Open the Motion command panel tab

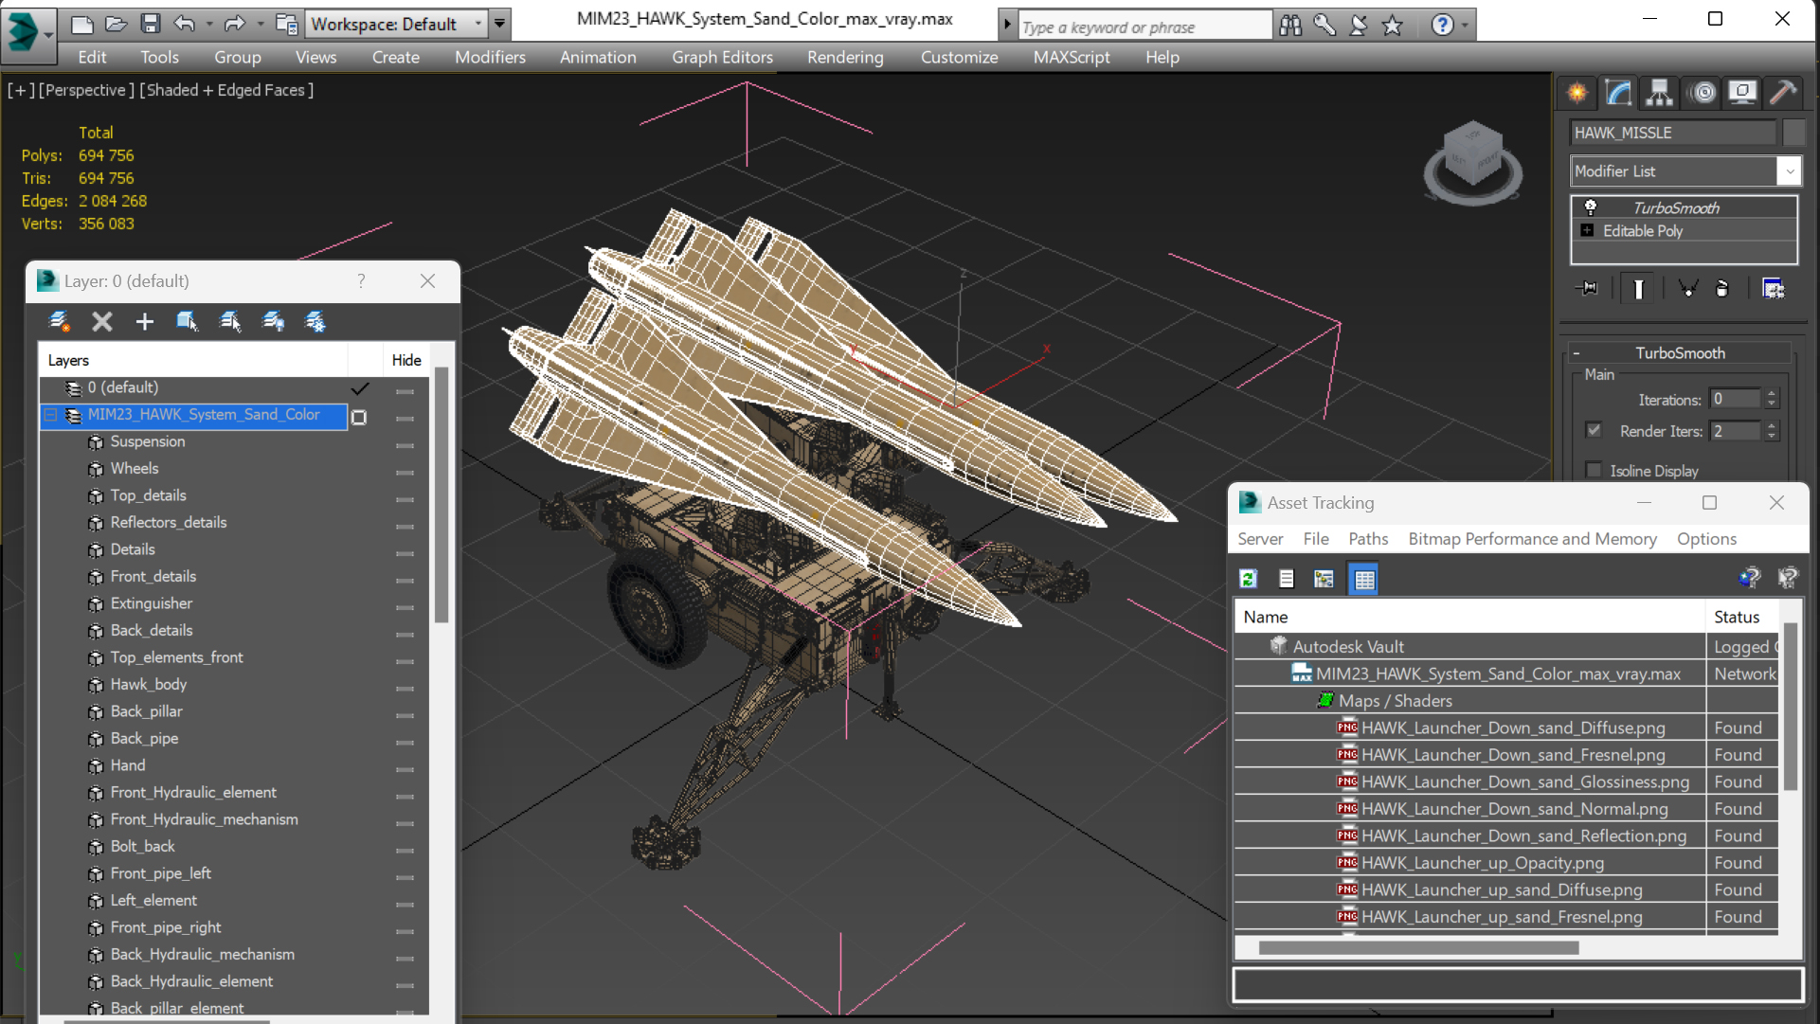tap(1703, 92)
